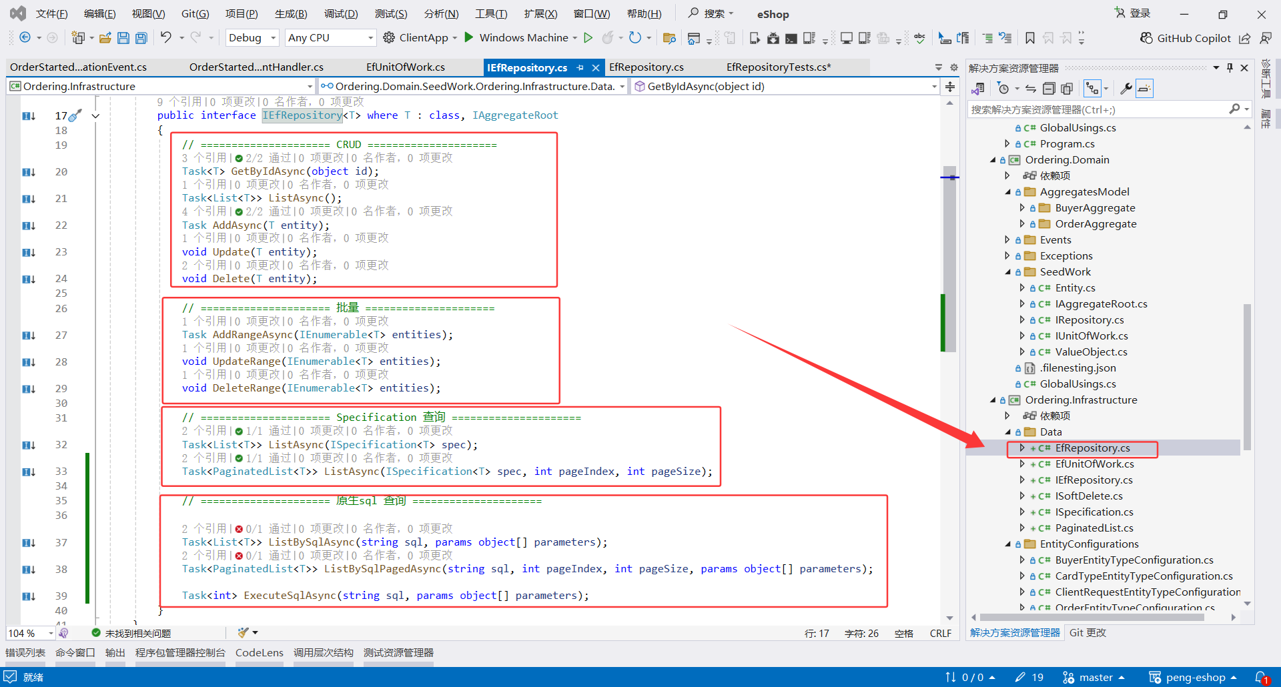Click the Undo arrow icon
This screenshot has width=1281, height=687.
pyautogui.click(x=166, y=37)
